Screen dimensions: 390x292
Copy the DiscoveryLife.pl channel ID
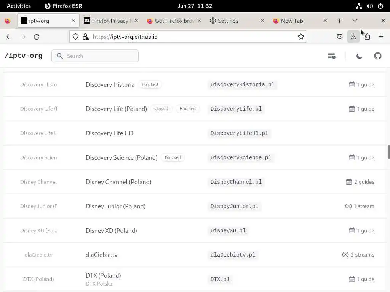point(236,109)
